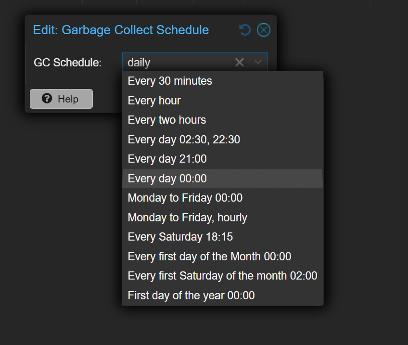Viewport: 408px width, 345px height.
Task: Click the circled X close icon
Action: coord(263,30)
